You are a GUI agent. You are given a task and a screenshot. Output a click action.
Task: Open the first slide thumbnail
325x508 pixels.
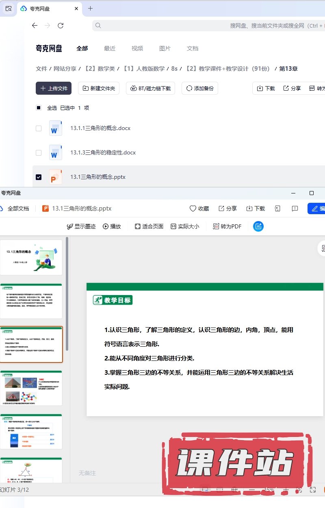pos(31,257)
